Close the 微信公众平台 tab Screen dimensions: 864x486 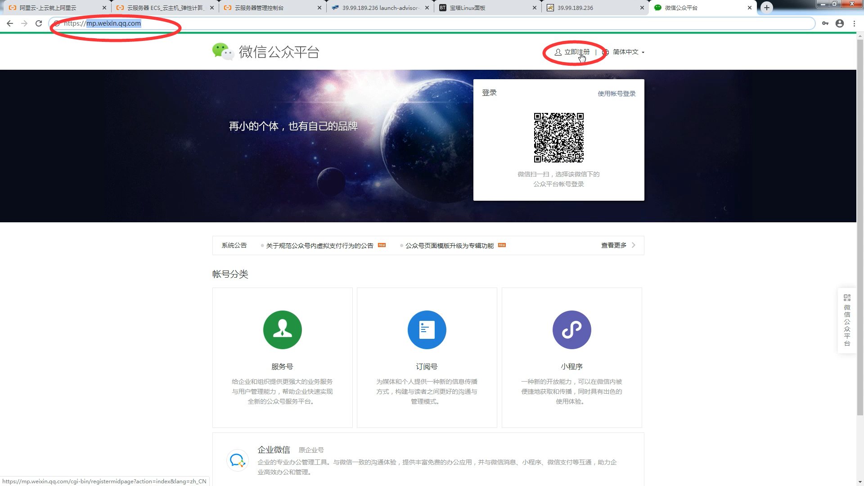(750, 8)
